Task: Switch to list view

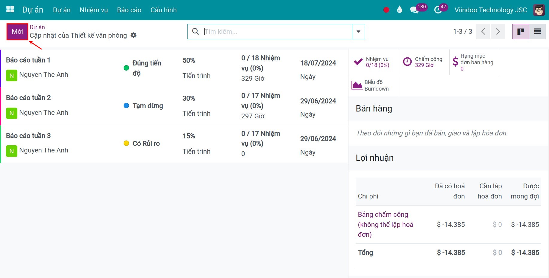Action: (537, 31)
